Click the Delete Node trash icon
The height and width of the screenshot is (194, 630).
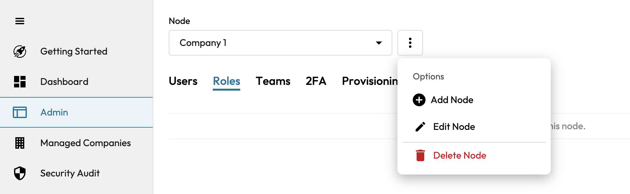point(420,155)
